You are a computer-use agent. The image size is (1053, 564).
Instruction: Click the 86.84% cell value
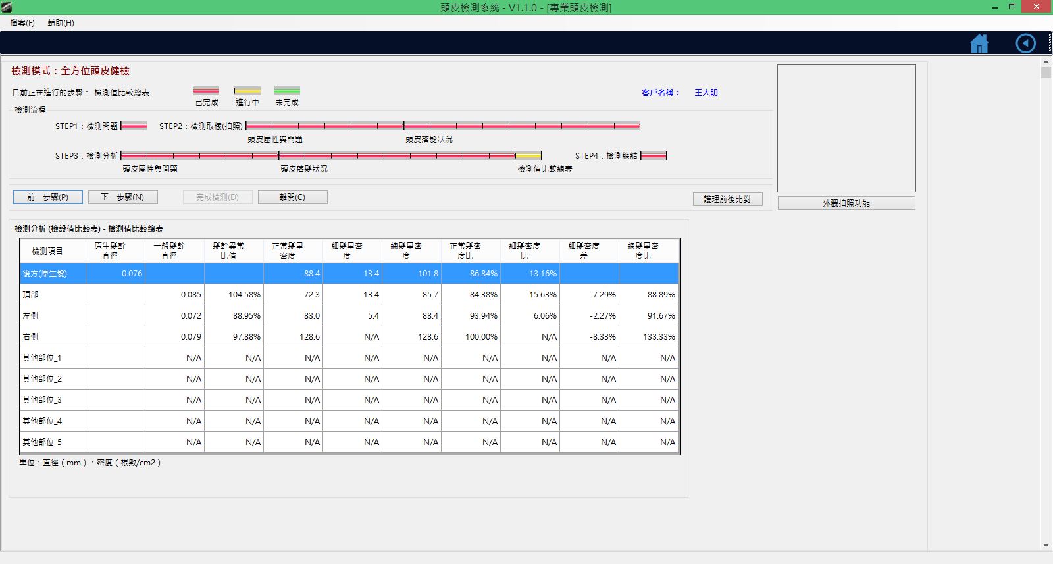(x=471, y=274)
